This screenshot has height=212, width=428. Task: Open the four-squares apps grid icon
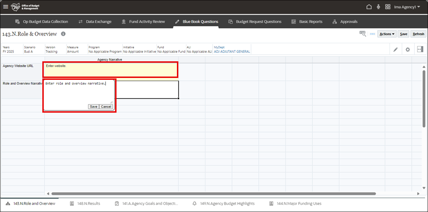click(x=388, y=7)
